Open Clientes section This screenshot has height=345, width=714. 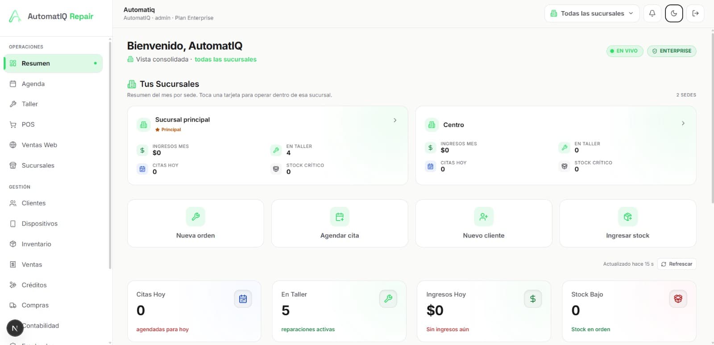(53, 203)
